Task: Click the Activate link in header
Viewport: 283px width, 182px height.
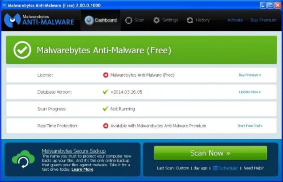Action: point(235,20)
